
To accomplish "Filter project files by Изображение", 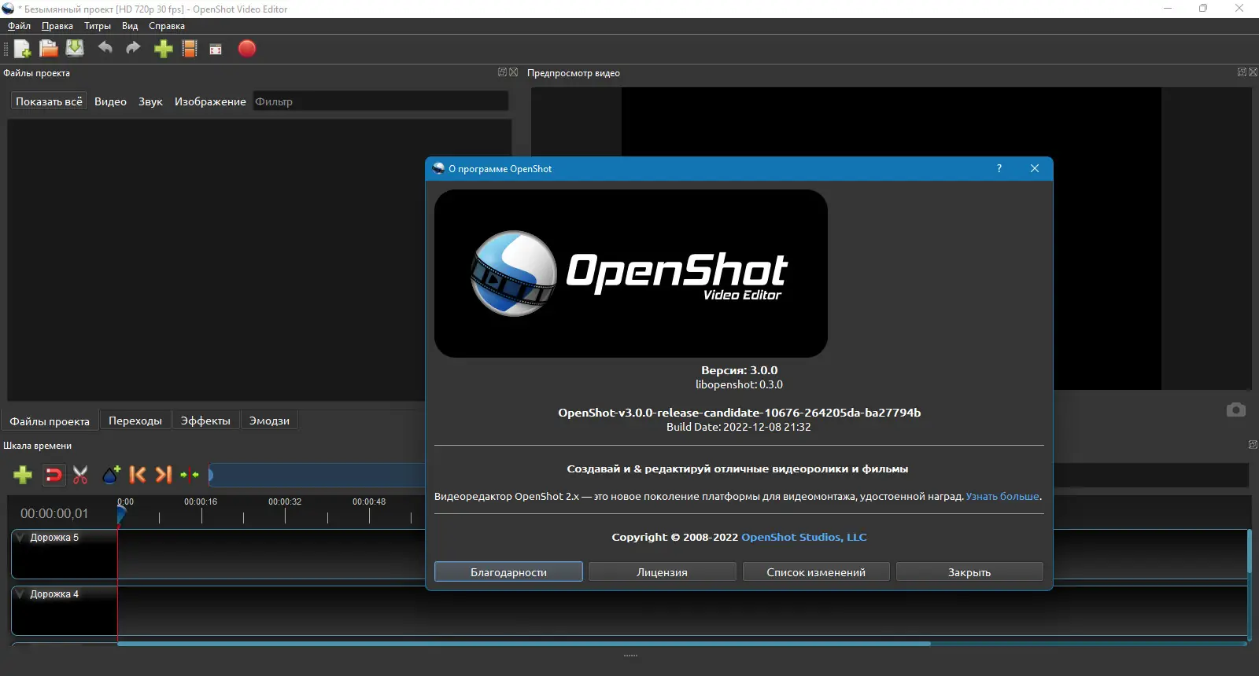I will [x=210, y=101].
